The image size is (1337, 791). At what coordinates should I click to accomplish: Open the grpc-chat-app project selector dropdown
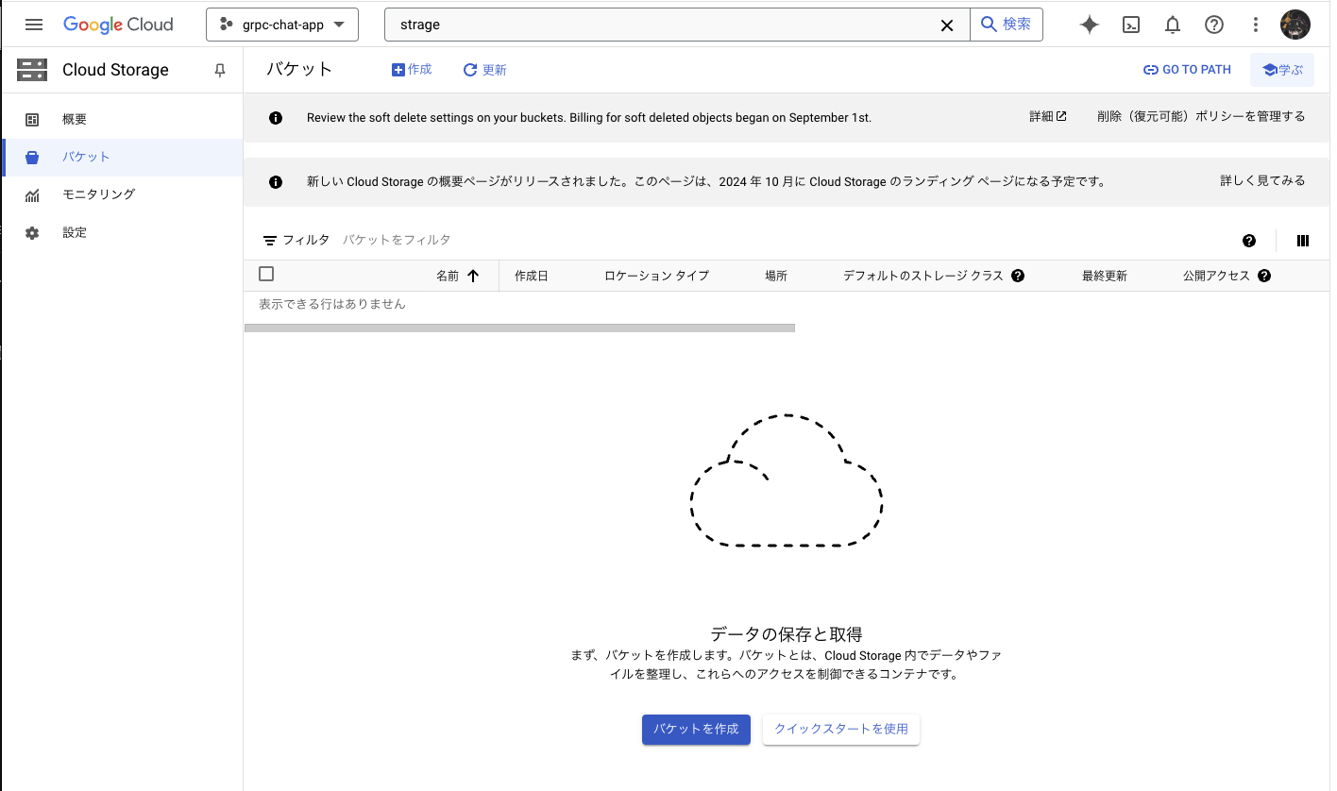click(x=282, y=25)
